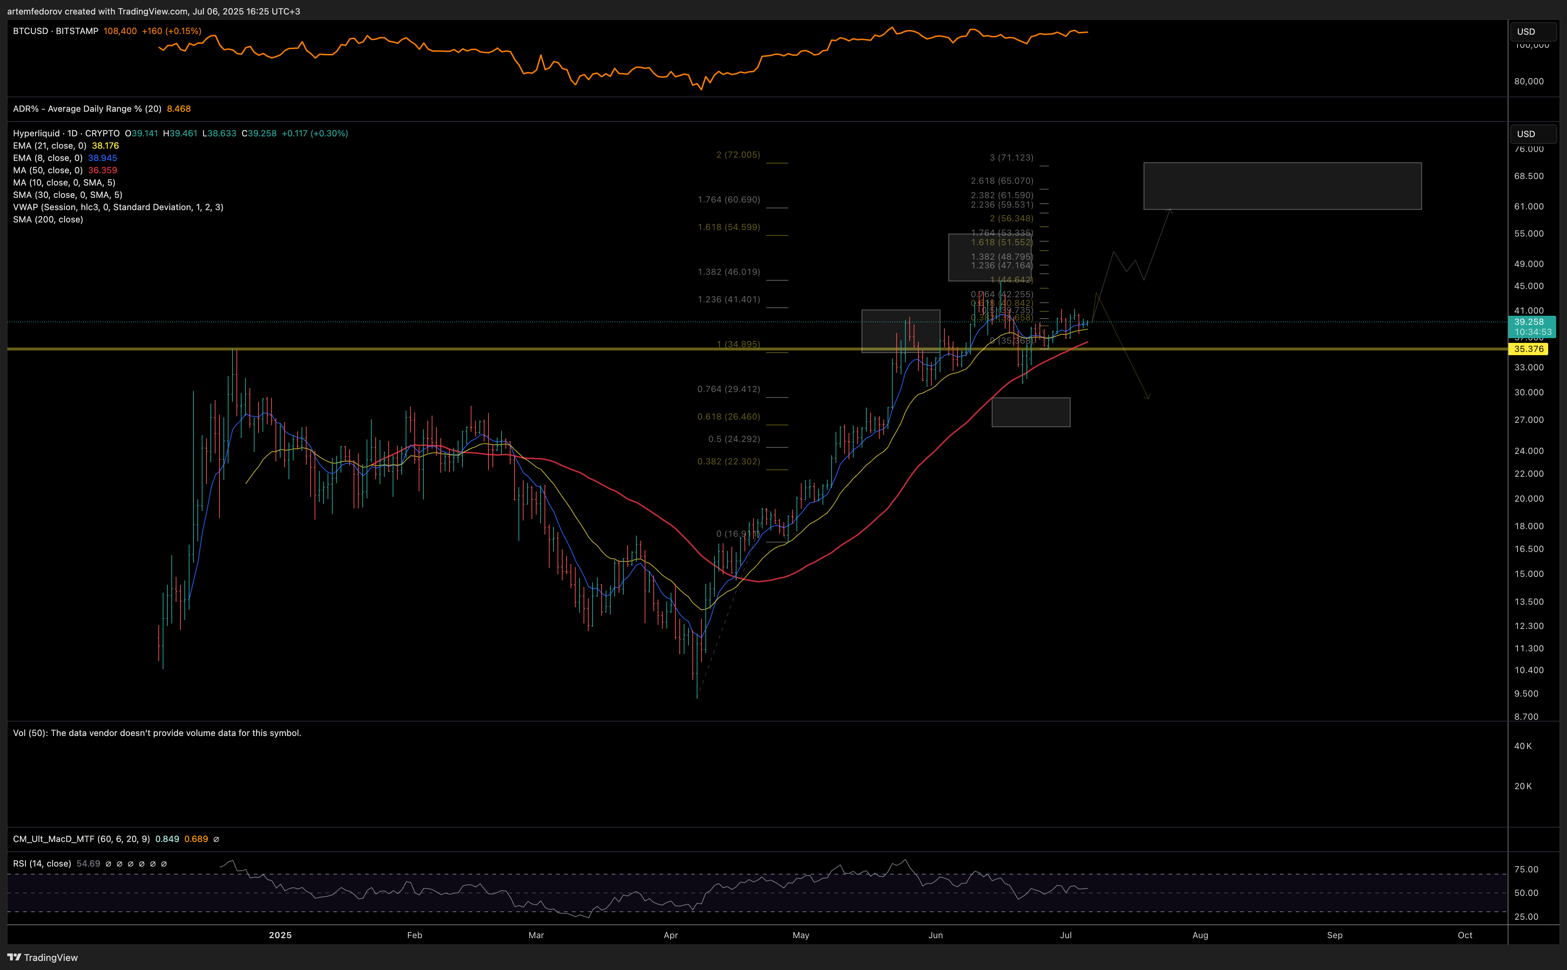The width and height of the screenshot is (1567, 970).
Task: Click the current price label 39.258
Action: tap(1532, 322)
